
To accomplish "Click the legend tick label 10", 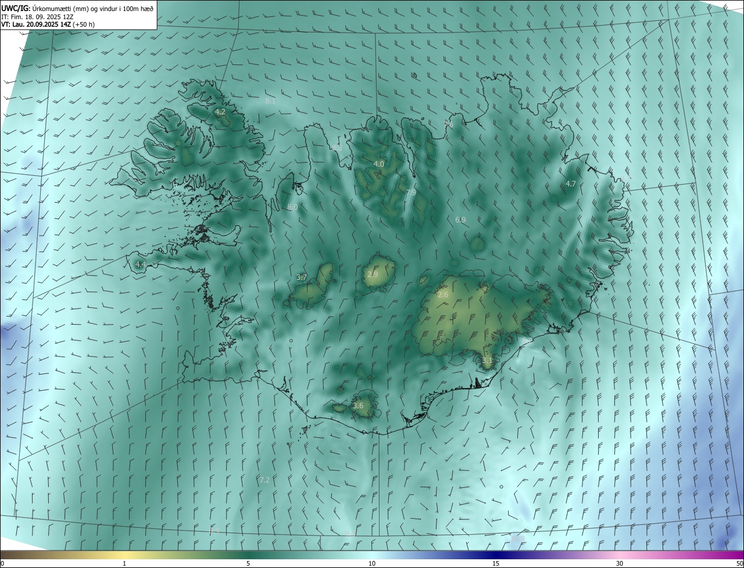I will point(372,563).
